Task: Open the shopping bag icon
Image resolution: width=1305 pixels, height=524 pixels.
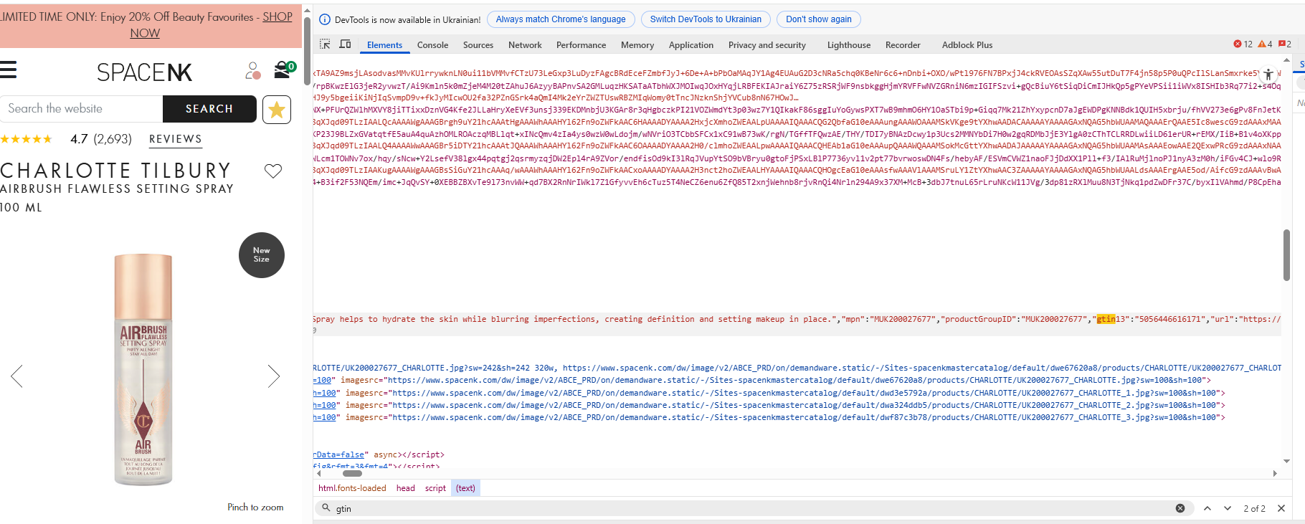Action: 283,70
